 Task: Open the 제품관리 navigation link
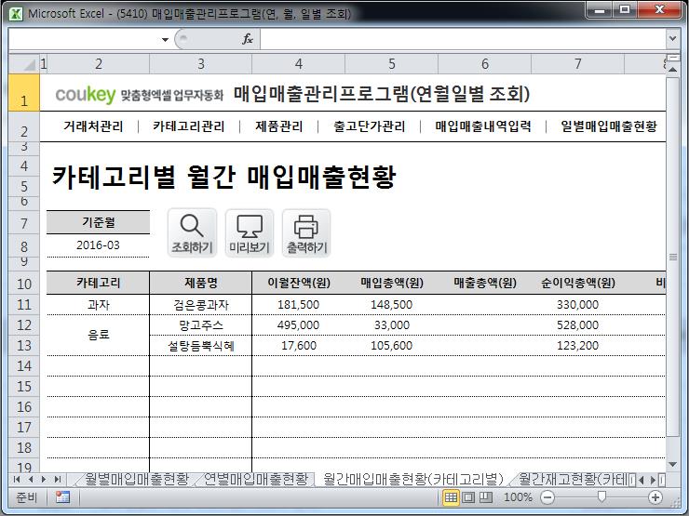tap(279, 126)
